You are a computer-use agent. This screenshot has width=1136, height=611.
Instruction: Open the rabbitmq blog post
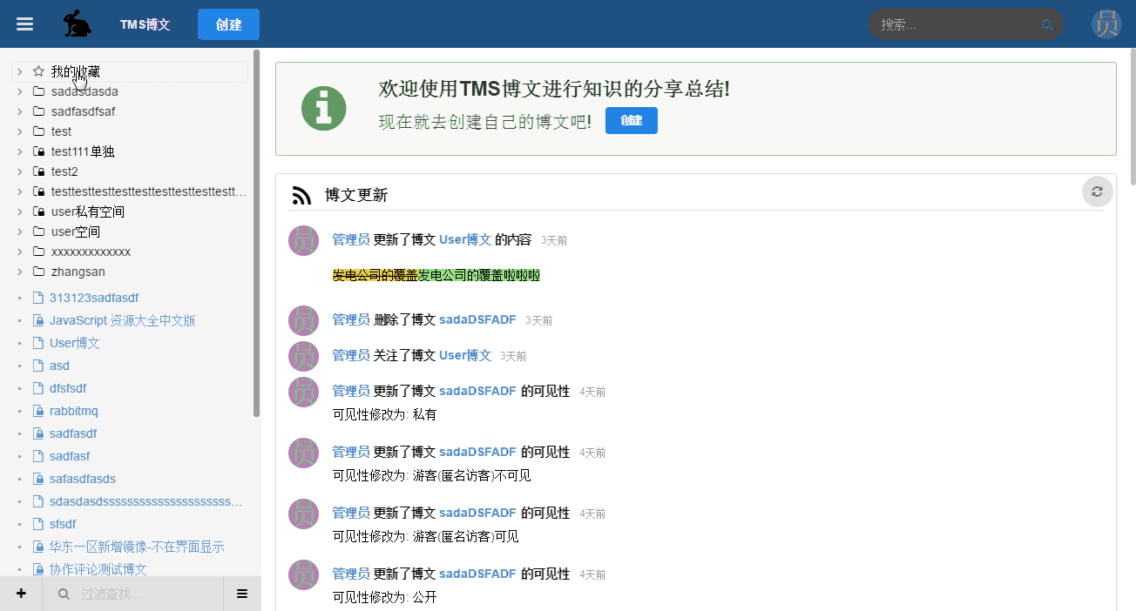[73, 411]
